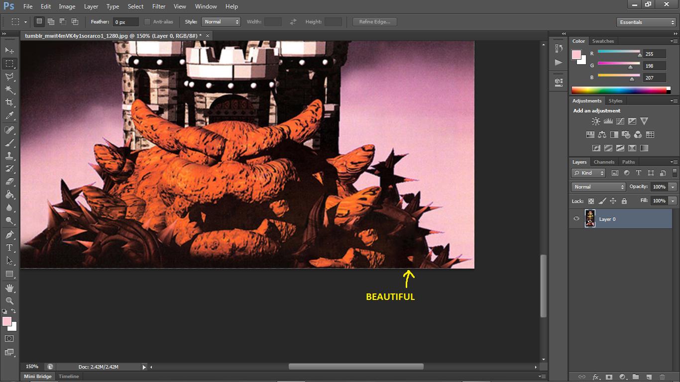The image size is (680, 382).
Task: Select the Healing Brush tool
Action: point(9,130)
